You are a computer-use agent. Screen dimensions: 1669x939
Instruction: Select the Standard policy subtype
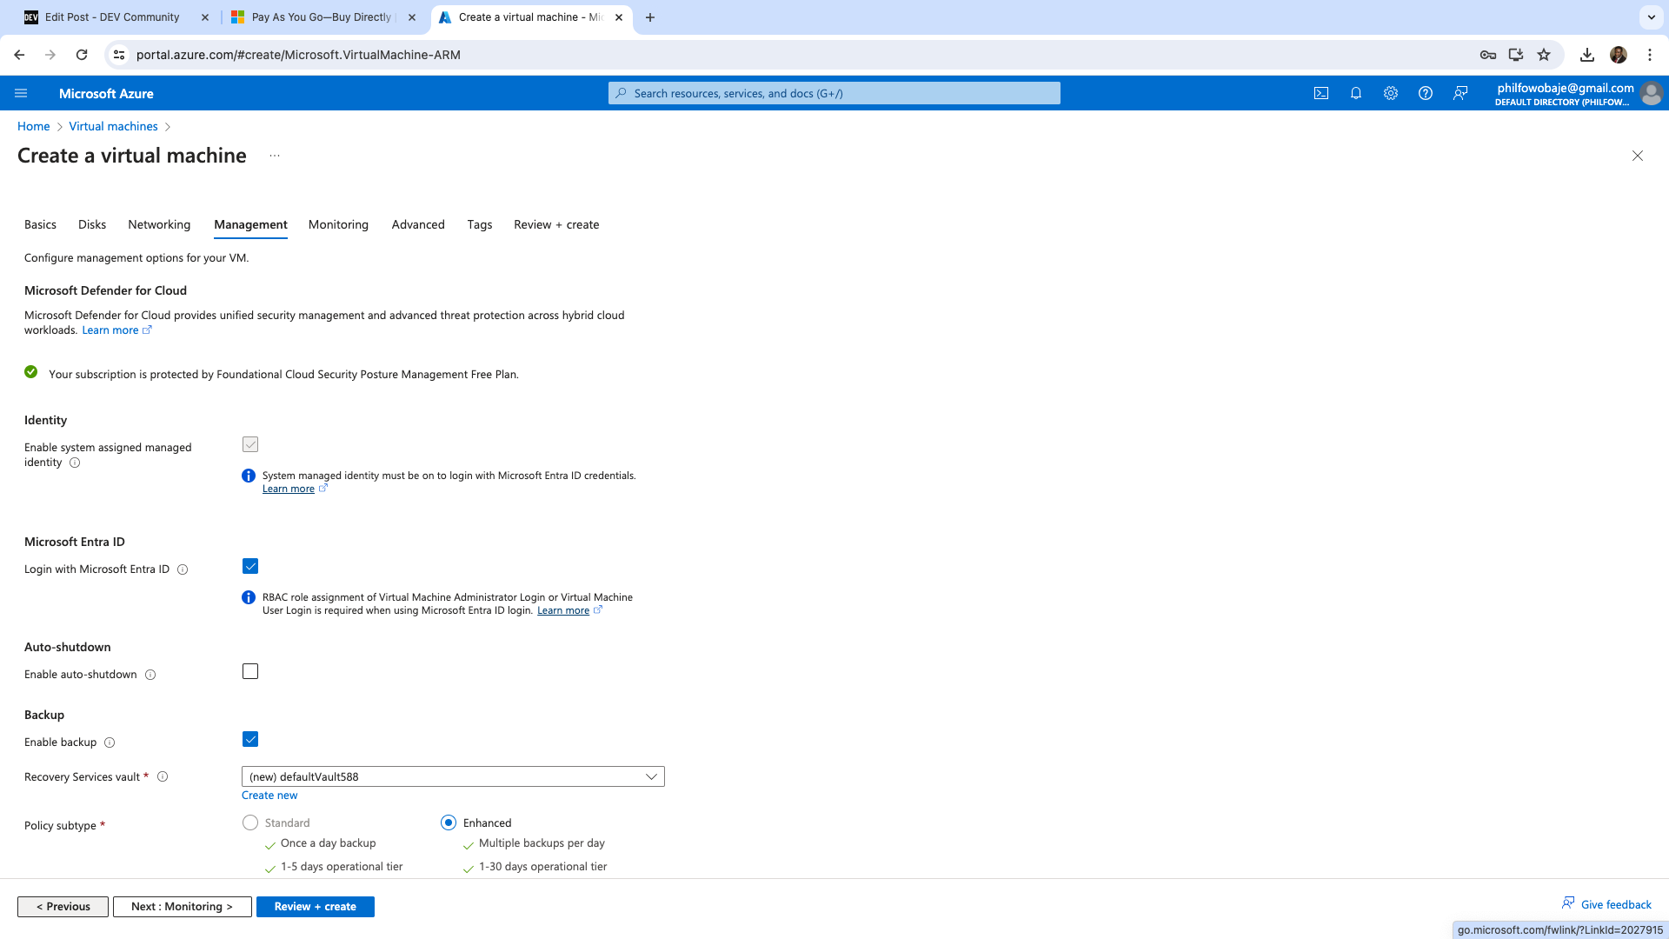point(250,822)
